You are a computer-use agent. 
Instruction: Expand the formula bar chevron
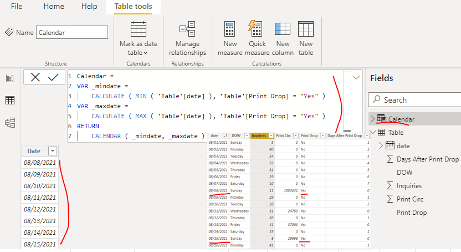356,78
